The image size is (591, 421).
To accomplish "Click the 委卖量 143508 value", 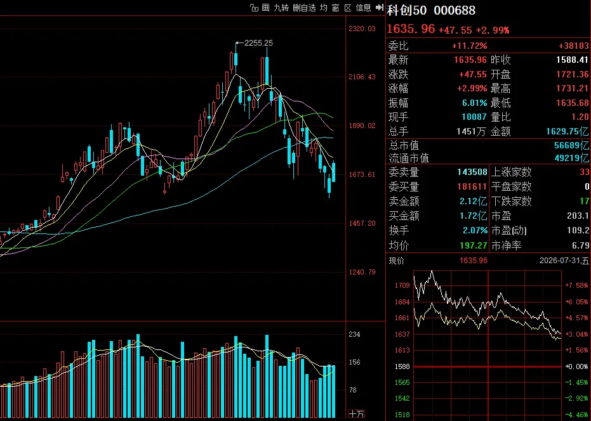I will [x=472, y=172].
